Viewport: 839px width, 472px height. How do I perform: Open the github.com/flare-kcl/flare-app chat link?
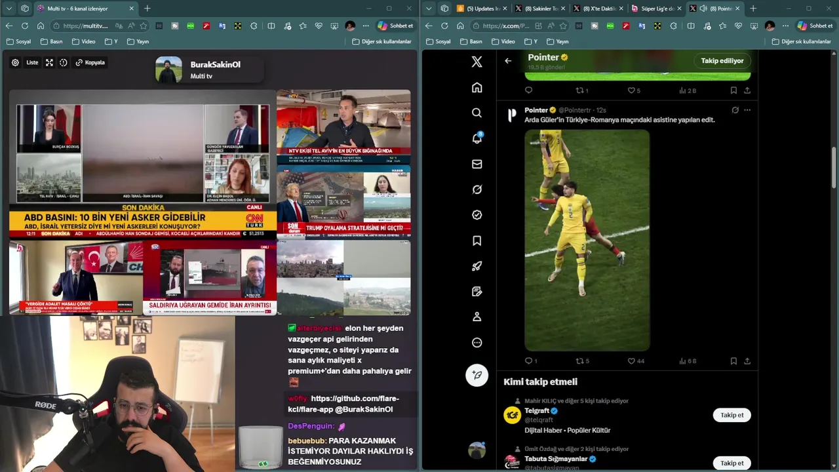343,404
